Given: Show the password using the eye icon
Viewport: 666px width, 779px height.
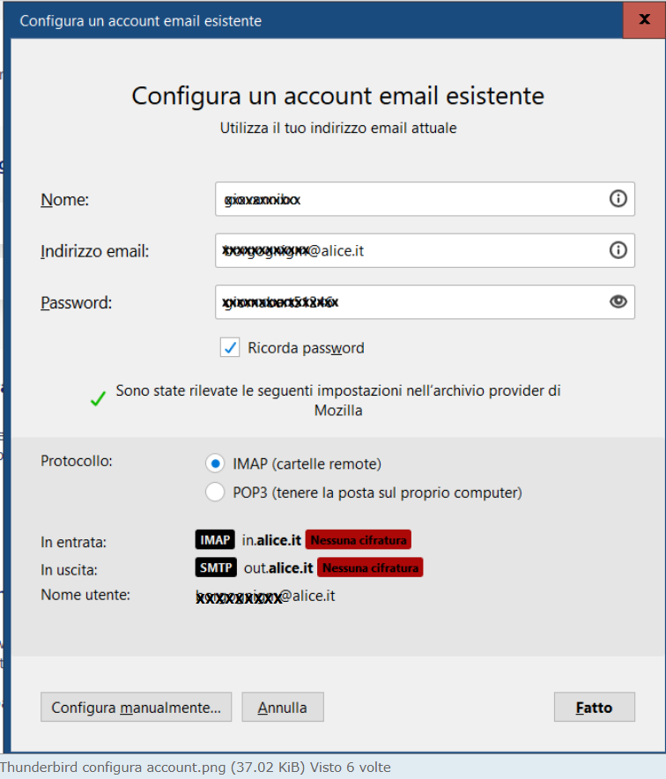Looking at the screenshot, I should (x=618, y=302).
